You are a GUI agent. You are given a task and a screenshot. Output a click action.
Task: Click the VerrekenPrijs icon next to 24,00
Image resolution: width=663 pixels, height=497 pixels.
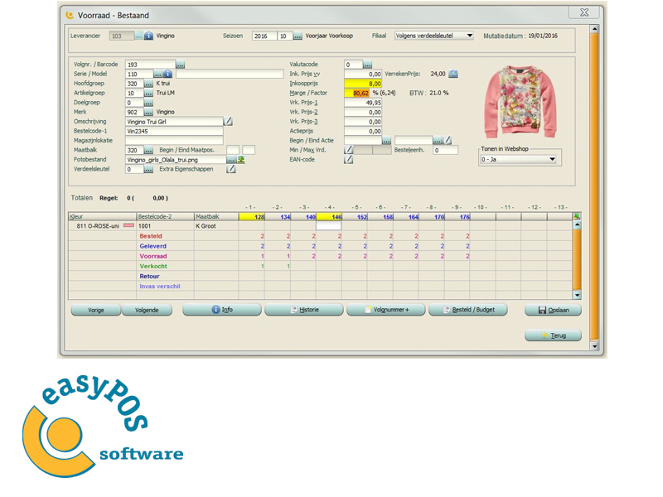pyautogui.click(x=452, y=74)
